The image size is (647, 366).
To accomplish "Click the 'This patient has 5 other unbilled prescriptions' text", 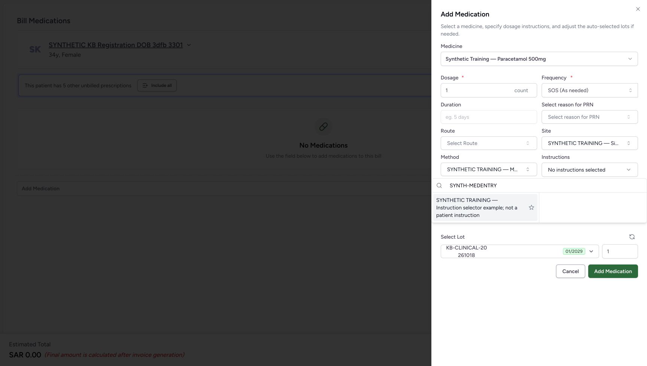I will [78, 85].
